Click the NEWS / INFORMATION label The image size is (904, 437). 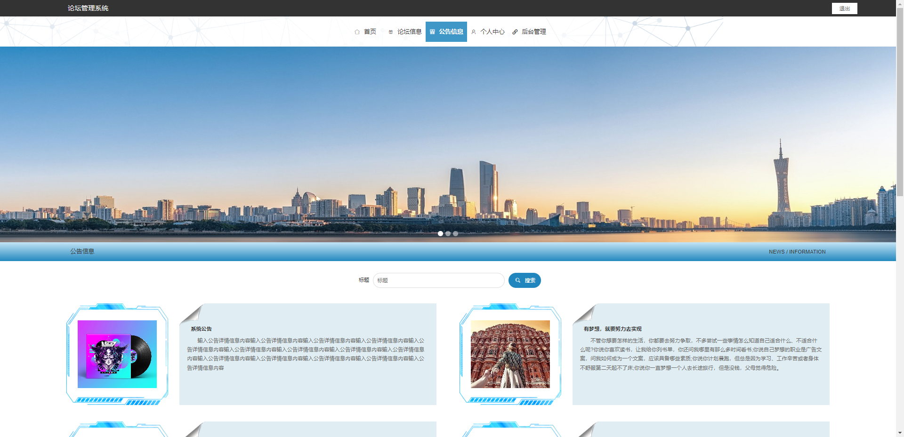click(x=797, y=252)
